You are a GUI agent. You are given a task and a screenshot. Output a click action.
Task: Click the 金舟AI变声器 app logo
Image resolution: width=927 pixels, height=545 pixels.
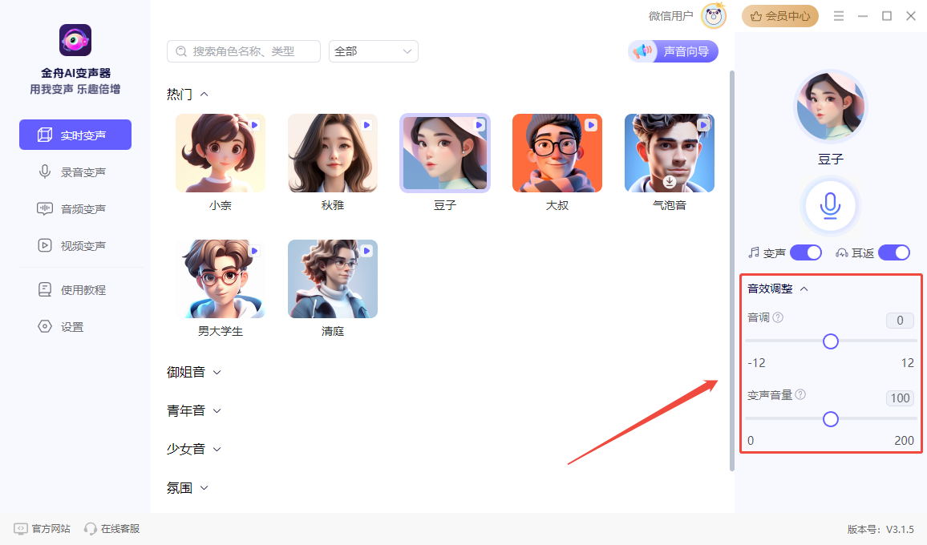click(75, 40)
